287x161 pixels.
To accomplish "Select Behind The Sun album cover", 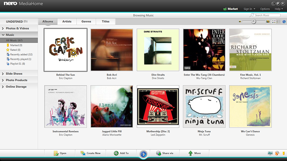I will tap(66, 50).
